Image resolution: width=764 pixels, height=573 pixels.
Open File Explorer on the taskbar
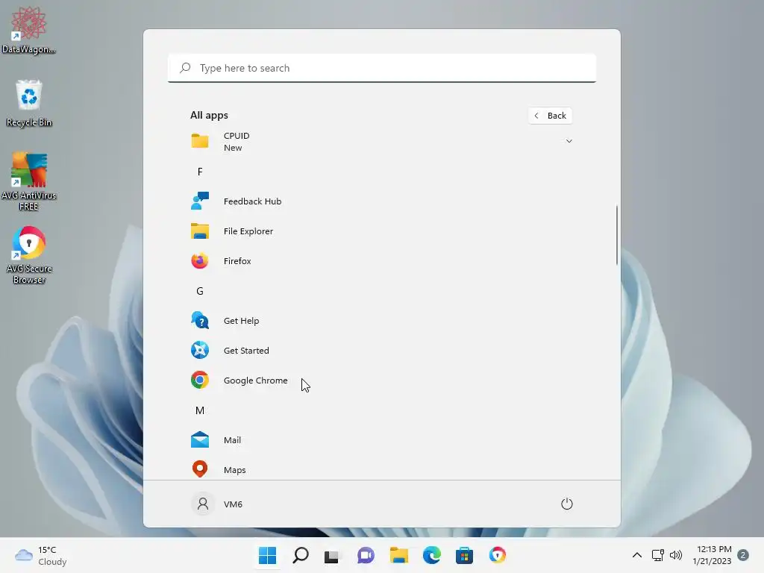tap(398, 555)
